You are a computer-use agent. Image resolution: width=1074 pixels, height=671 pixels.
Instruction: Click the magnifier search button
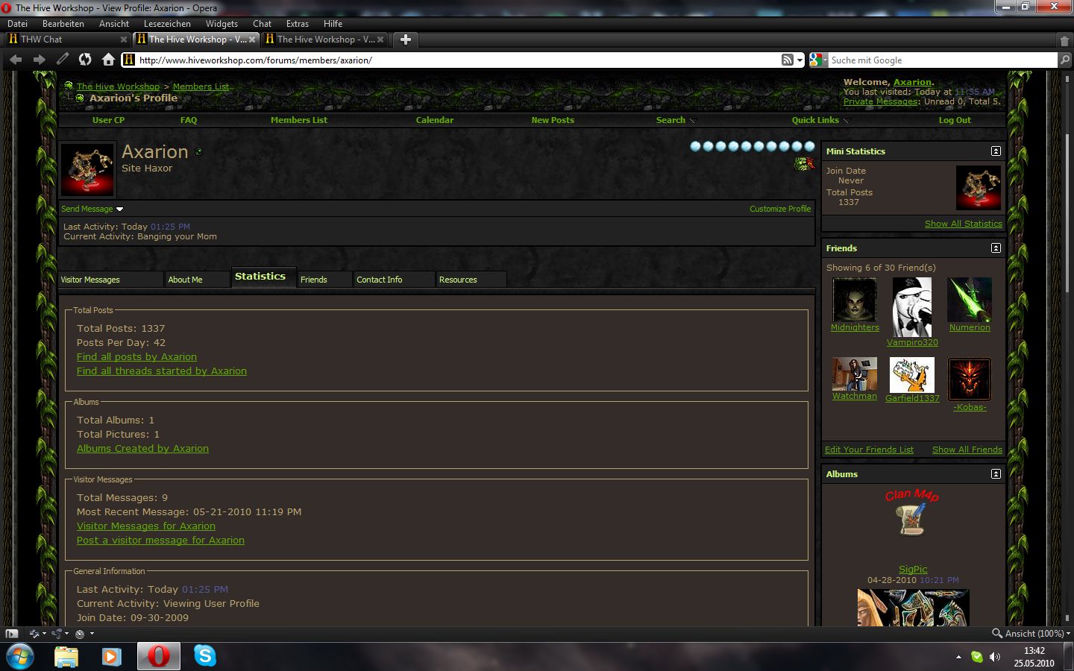1065,60
